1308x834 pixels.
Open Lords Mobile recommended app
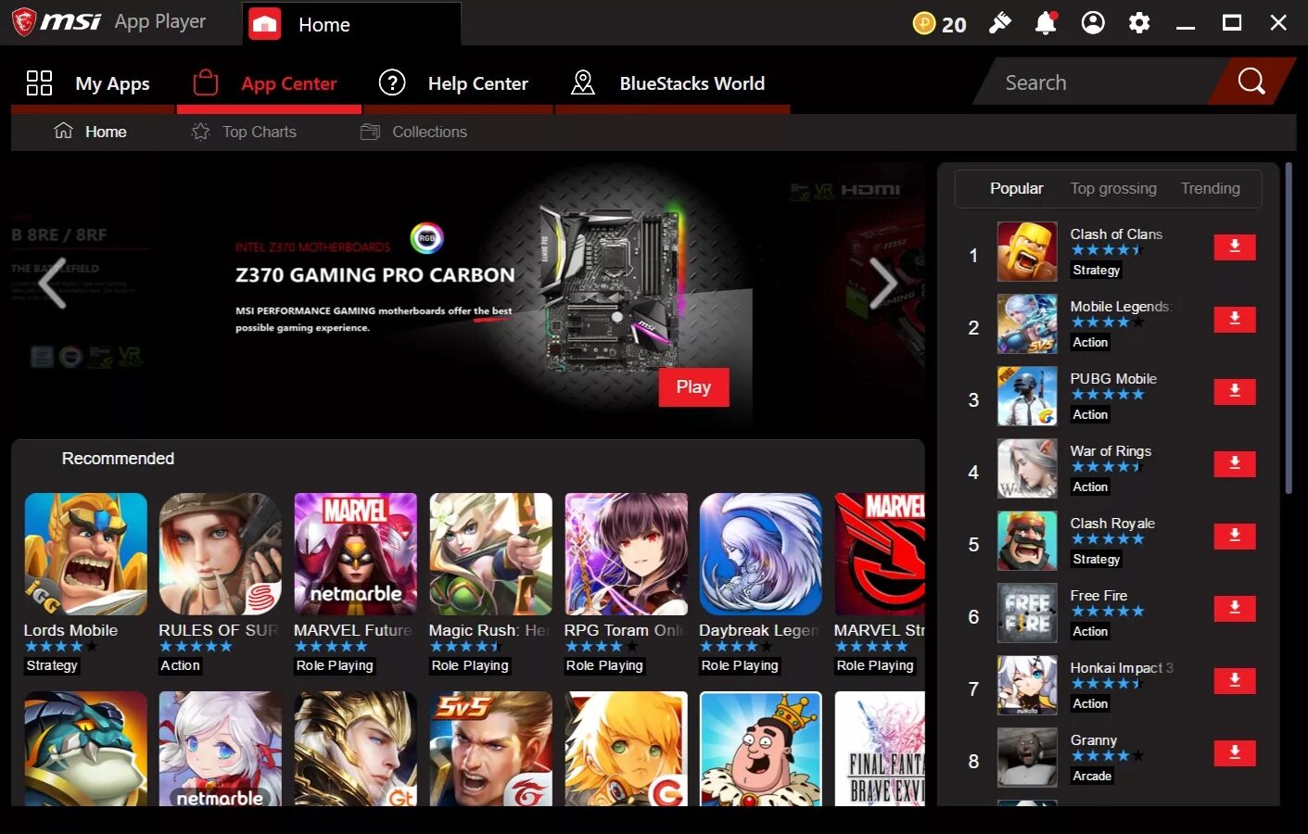click(85, 554)
